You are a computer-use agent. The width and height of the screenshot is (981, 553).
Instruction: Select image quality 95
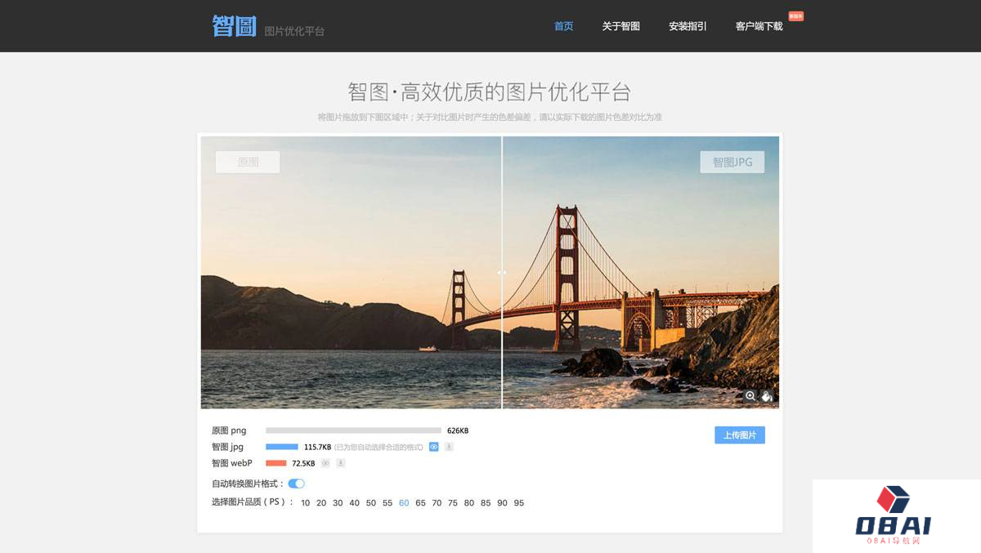point(519,503)
